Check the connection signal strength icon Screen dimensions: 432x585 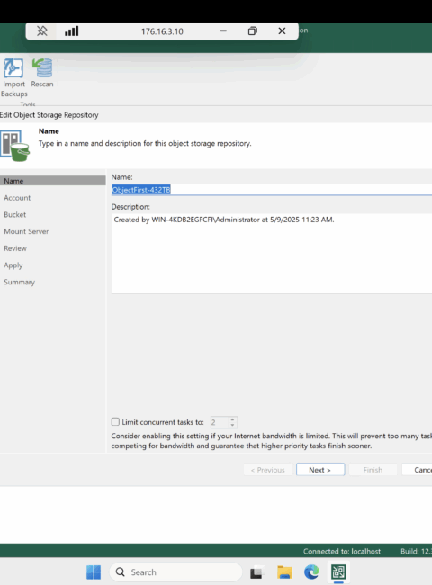tap(72, 31)
